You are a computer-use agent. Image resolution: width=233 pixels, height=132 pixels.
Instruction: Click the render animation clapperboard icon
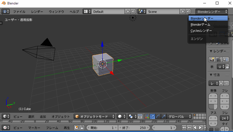(219, 60)
